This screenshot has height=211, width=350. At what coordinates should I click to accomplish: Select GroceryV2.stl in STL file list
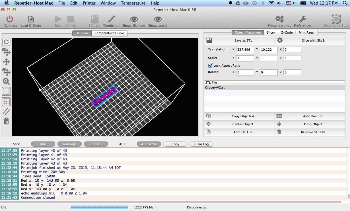click(275, 88)
